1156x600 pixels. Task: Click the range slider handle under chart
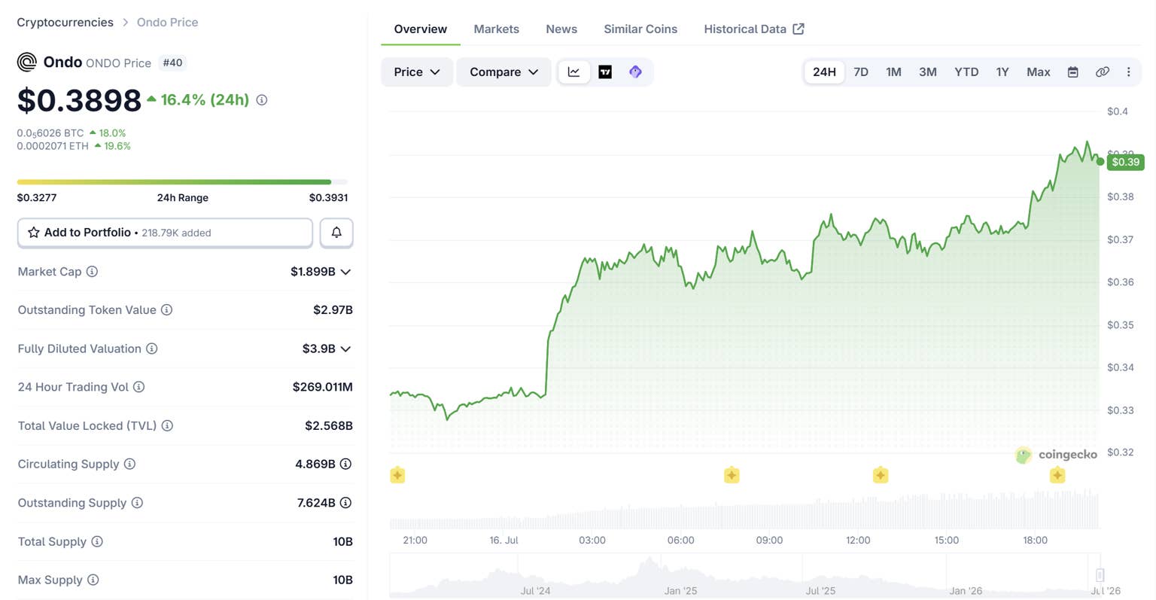coord(1100,575)
